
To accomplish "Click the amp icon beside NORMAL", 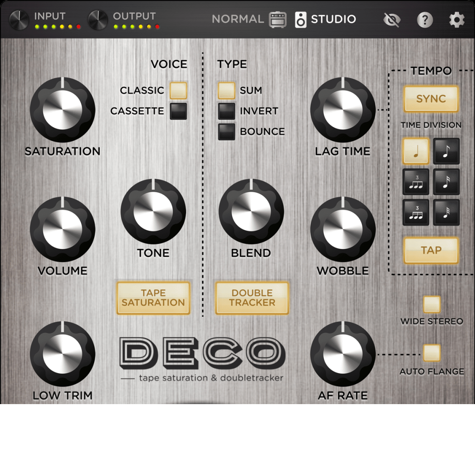I will point(277,20).
